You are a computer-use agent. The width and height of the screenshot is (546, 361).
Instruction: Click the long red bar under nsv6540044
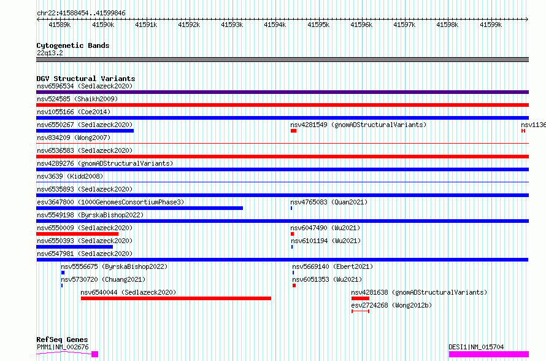(x=176, y=298)
